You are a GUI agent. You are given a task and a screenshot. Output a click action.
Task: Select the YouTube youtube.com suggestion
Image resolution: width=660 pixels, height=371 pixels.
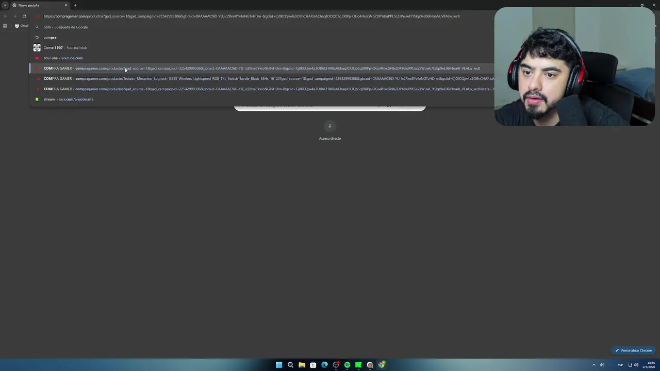[x=261, y=58]
